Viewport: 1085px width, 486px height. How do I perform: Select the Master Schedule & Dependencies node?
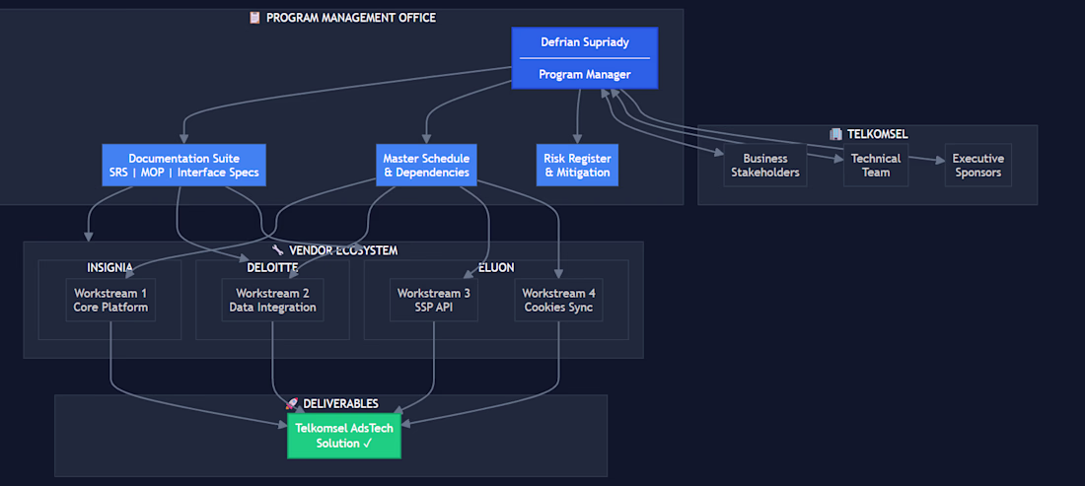pos(426,166)
